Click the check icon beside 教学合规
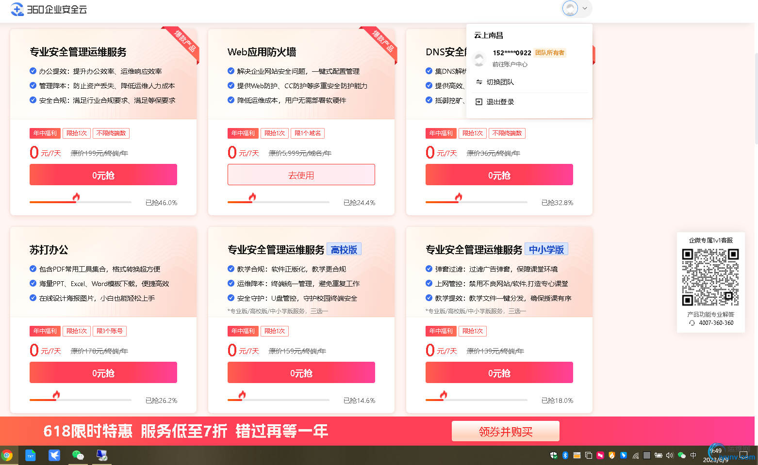Image resolution: width=758 pixels, height=465 pixels. [x=231, y=269]
